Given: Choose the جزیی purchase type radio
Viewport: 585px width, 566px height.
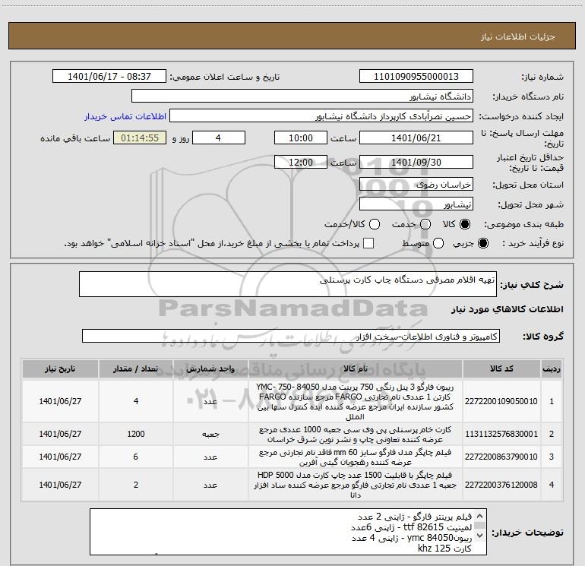Looking at the screenshot, I should 482,243.
